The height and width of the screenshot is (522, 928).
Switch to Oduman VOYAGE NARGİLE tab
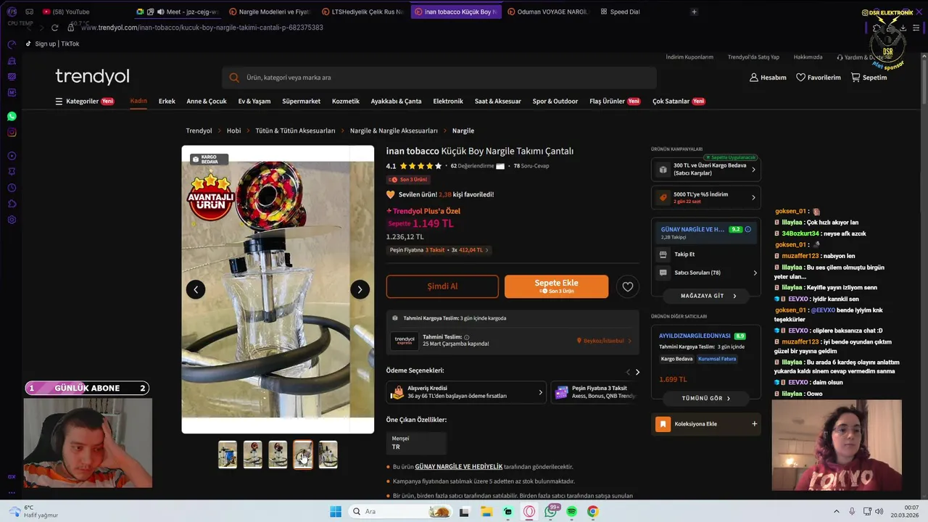(548, 12)
